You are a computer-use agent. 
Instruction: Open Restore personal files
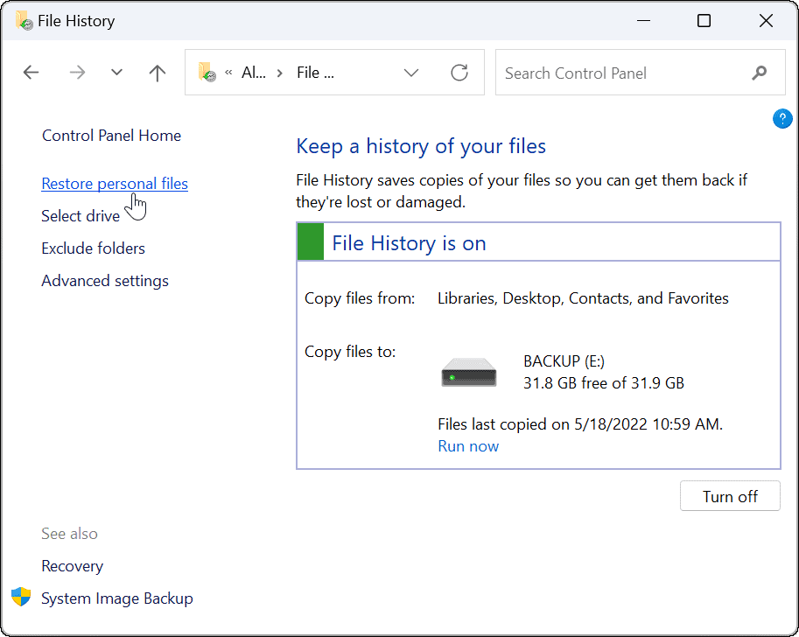(115, 183)
